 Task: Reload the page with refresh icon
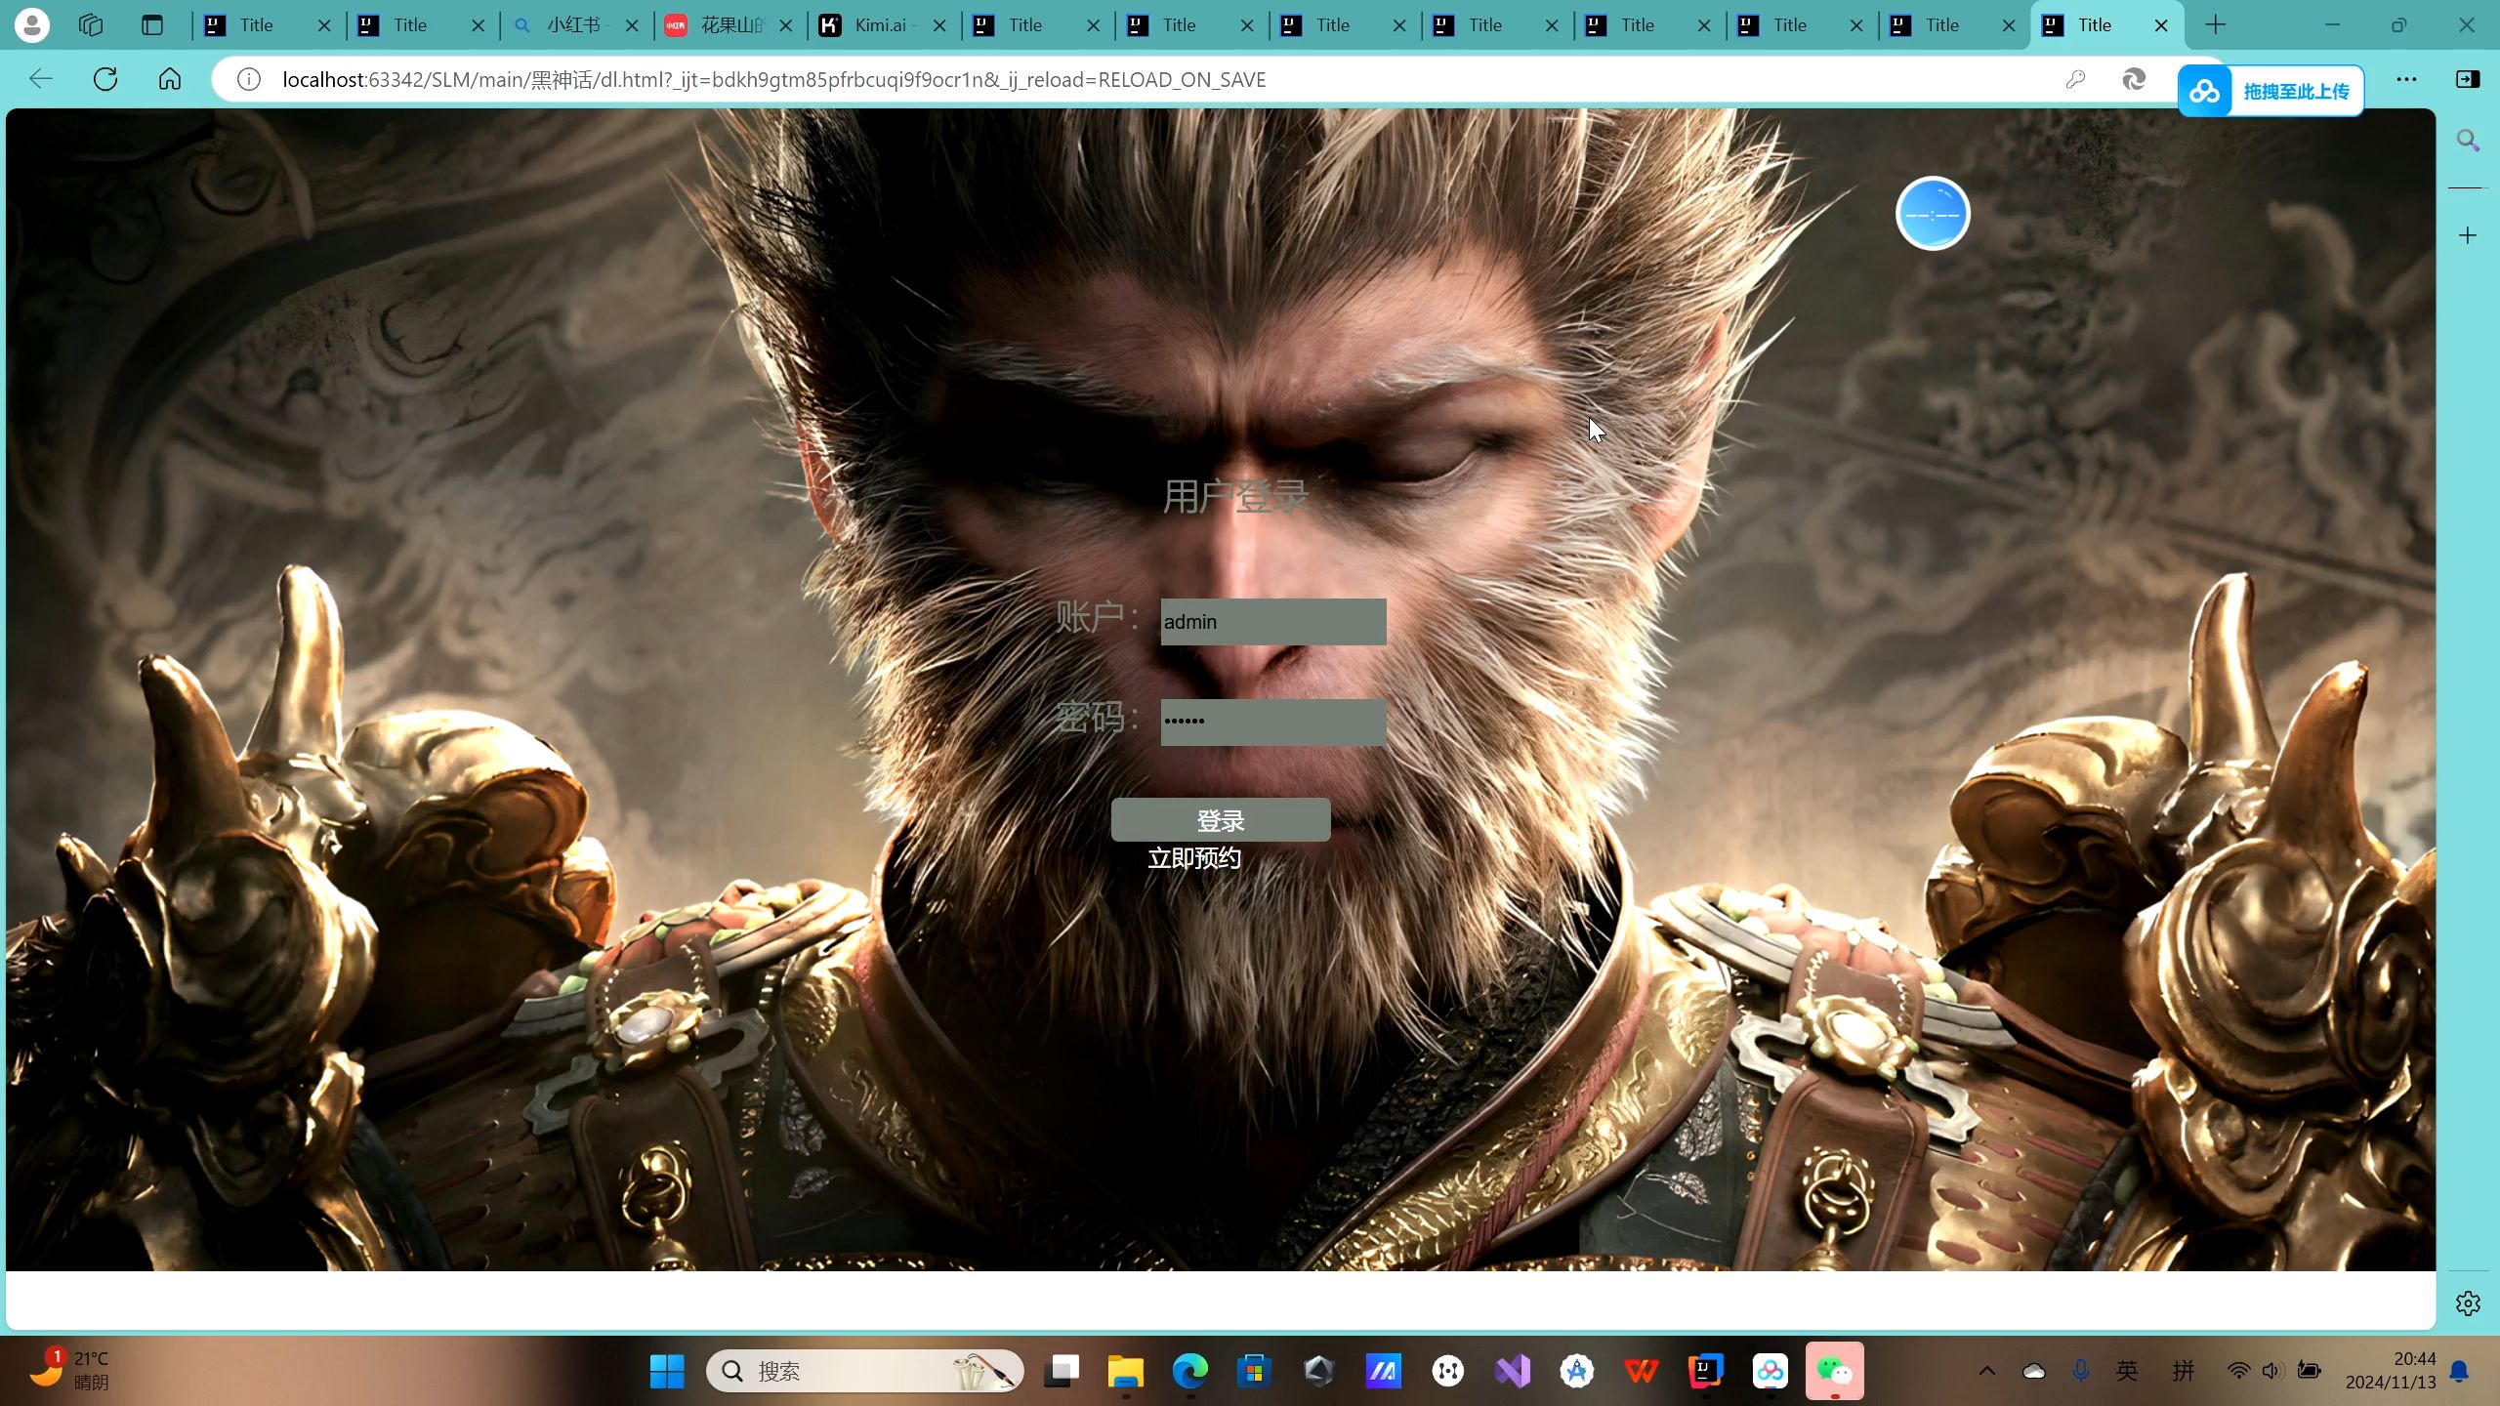(x=105, y=79)
